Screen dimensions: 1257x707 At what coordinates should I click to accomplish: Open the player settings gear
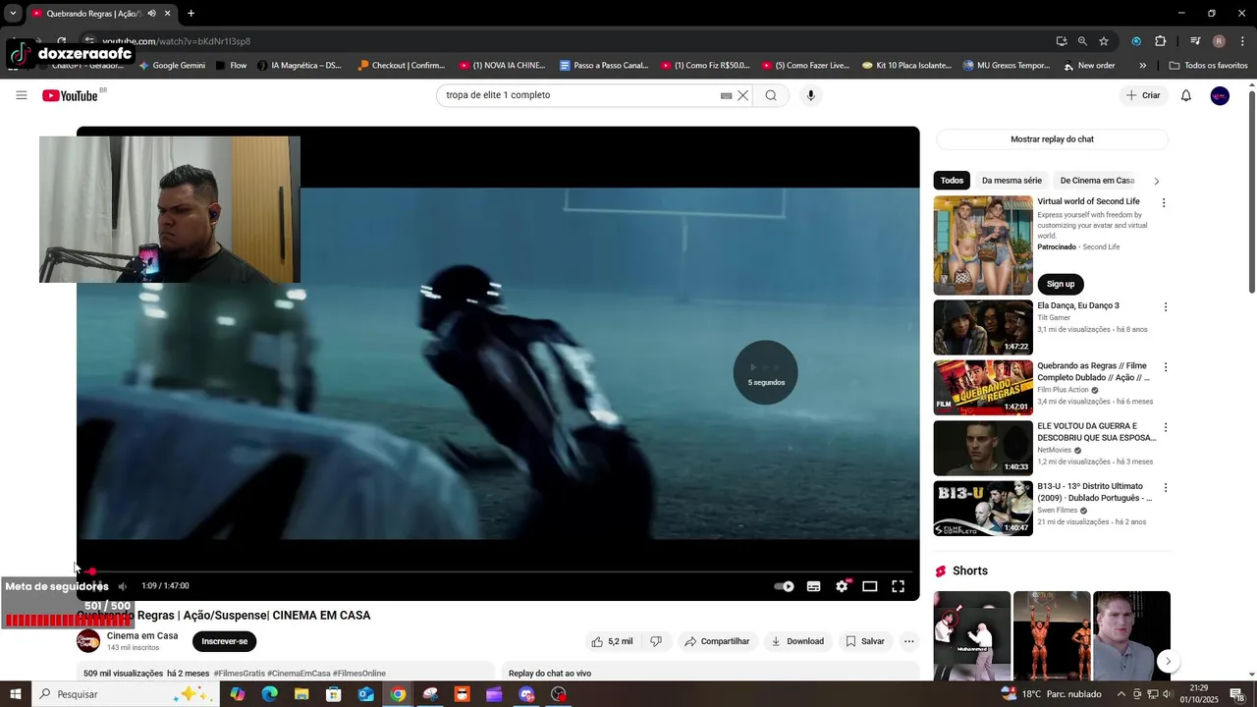click(842, 586)
